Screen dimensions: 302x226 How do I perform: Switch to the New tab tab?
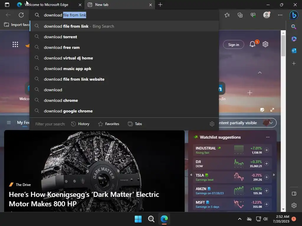[119, 5]
